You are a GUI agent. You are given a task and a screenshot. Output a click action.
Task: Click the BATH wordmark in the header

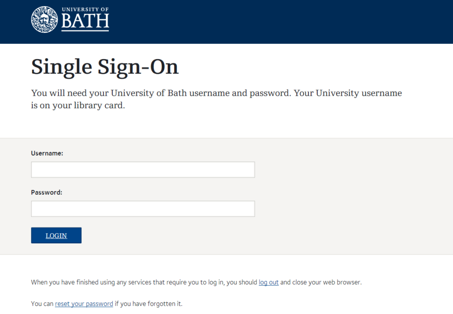(x=85, y=22)
